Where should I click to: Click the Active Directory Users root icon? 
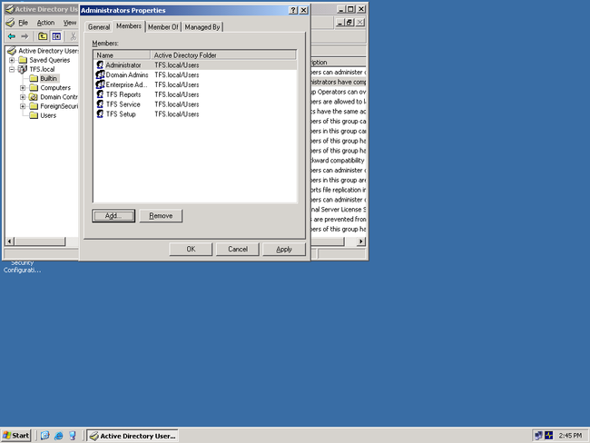[x=12, y=51]
